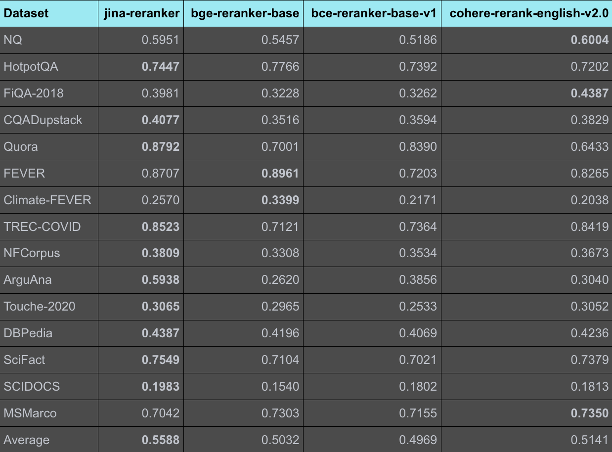Click the bold 0.5588 Average cell

click(161, 440)
